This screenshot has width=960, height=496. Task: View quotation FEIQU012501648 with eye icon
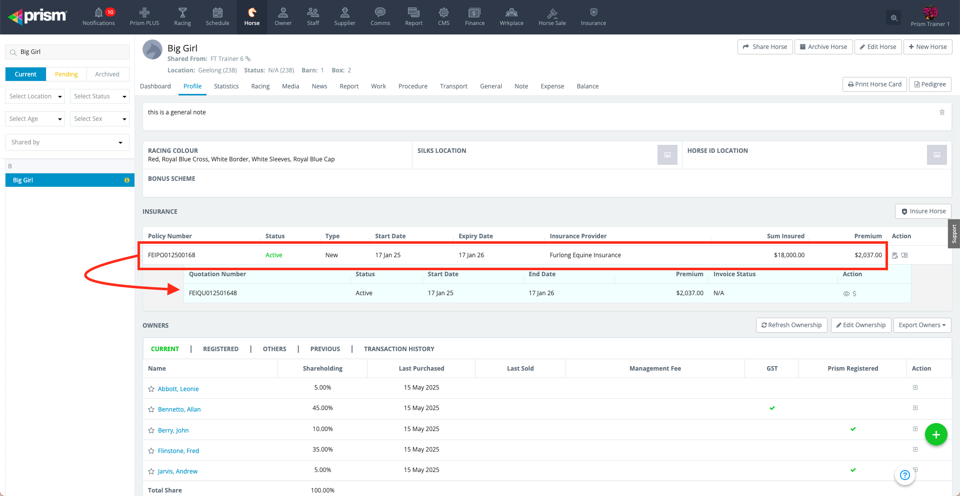(x=846, y=294)
